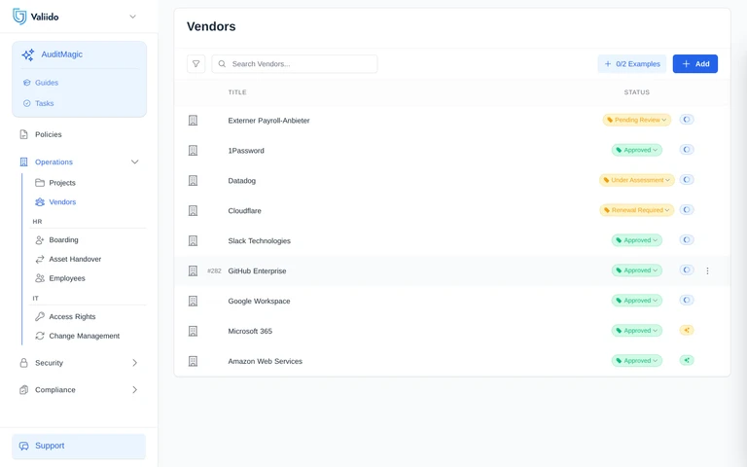The width and height of the screenshot is (747, 467).
Task: Click the AuditMagic sparkle icon
Action: point(28,54)
